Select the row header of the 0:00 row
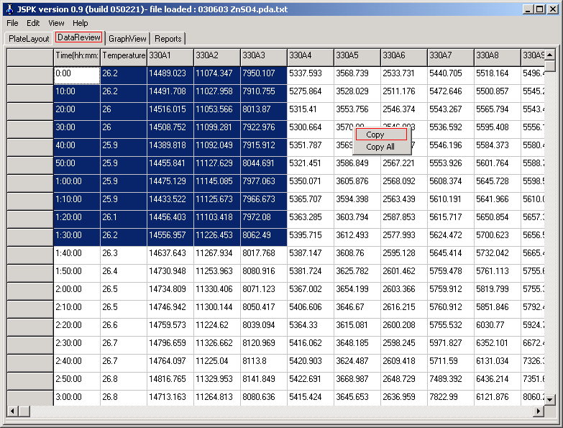Image resolution: width=563 pixels, height=428 pixels. point(30,76)
